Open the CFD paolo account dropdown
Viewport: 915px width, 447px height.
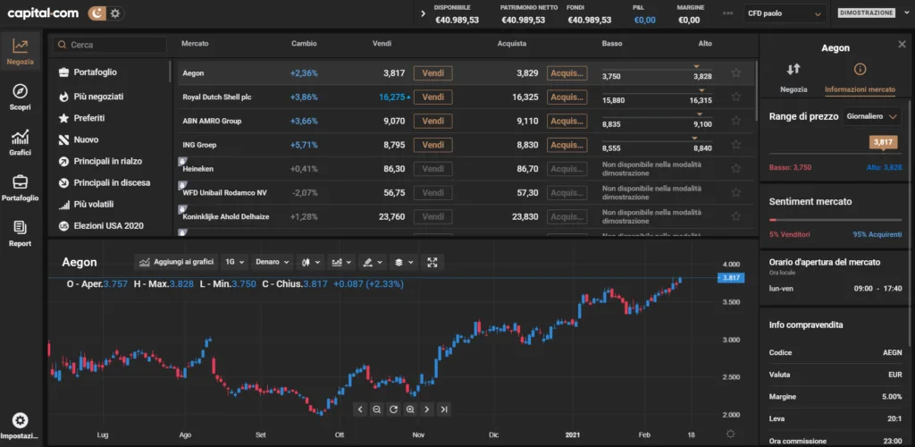pos(785,13)
